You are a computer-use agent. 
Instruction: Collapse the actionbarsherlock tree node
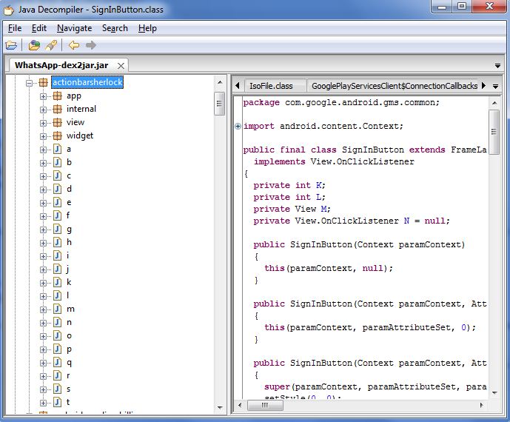coord(30,83)
